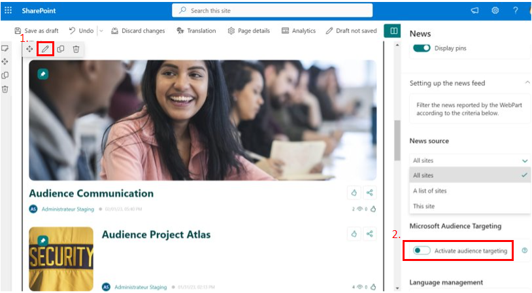Share the Audience Project Atlas article
This screenshot has height=293, width=532.
(x=369, y=233)
